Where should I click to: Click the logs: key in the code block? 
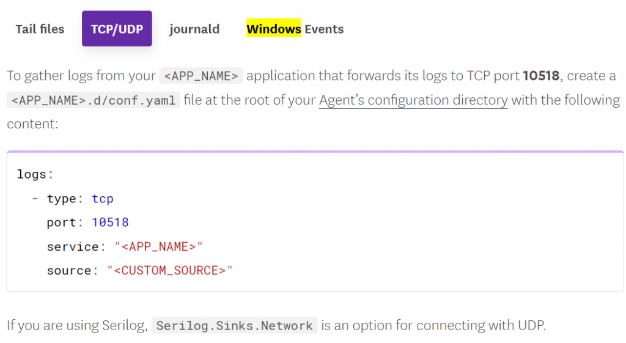[35, 174]
